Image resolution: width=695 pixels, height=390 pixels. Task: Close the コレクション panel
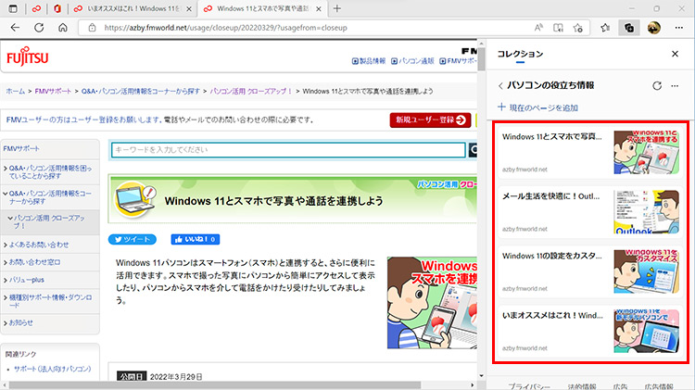675,54
